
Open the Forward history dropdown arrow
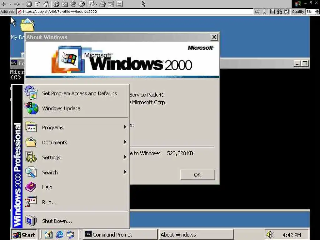[23, 4]
